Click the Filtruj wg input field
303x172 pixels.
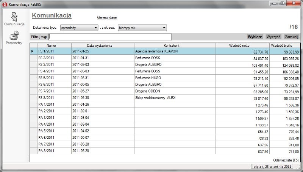click(110, 37)
